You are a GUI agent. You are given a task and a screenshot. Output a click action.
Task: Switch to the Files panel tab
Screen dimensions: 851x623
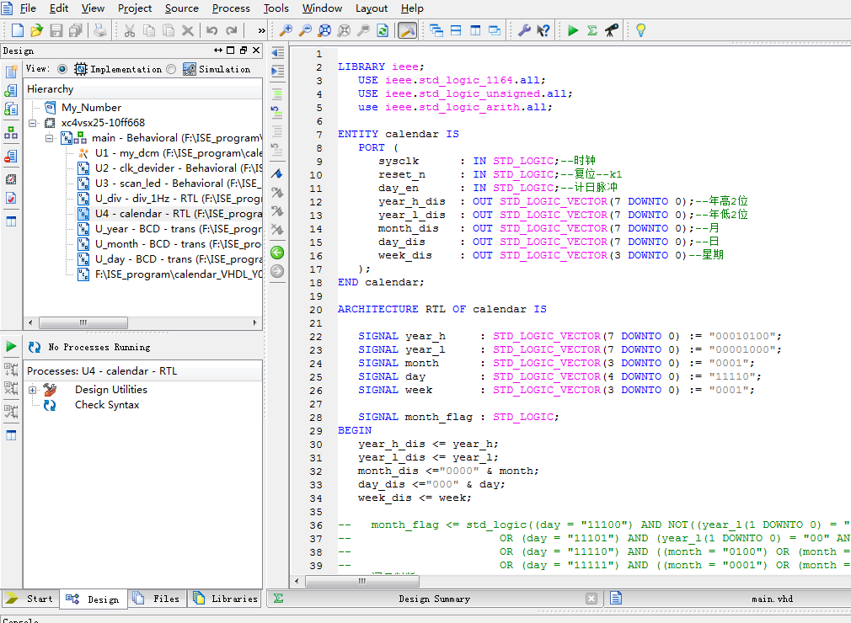coord(158,599)
